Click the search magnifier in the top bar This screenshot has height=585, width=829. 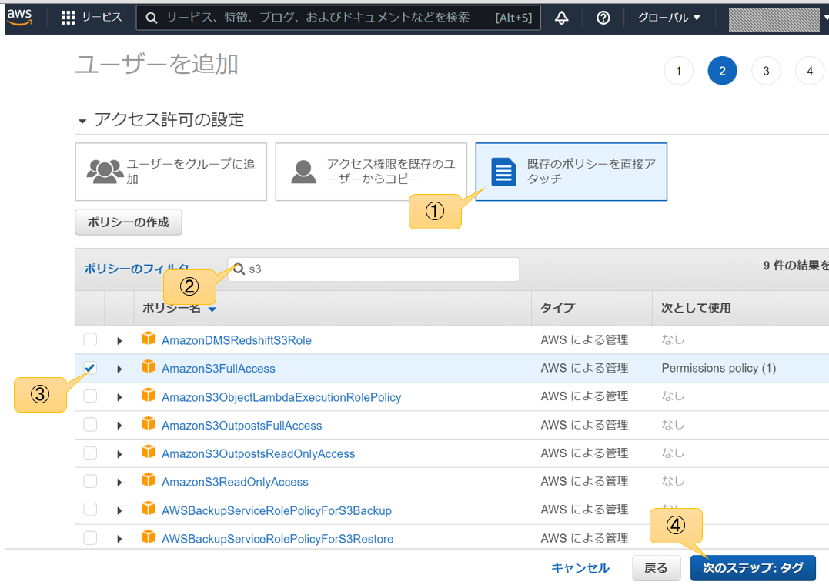point(151,18)
